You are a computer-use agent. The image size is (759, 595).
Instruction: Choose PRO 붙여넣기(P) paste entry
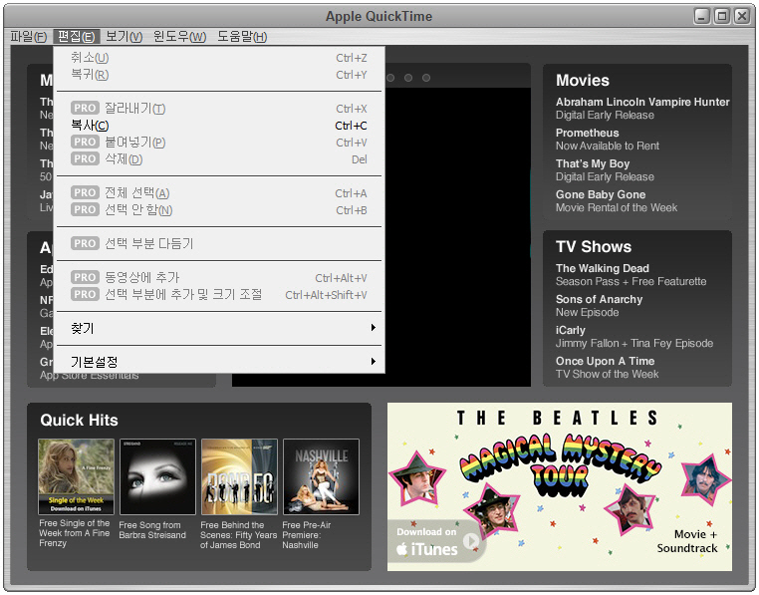pos(219,143)
